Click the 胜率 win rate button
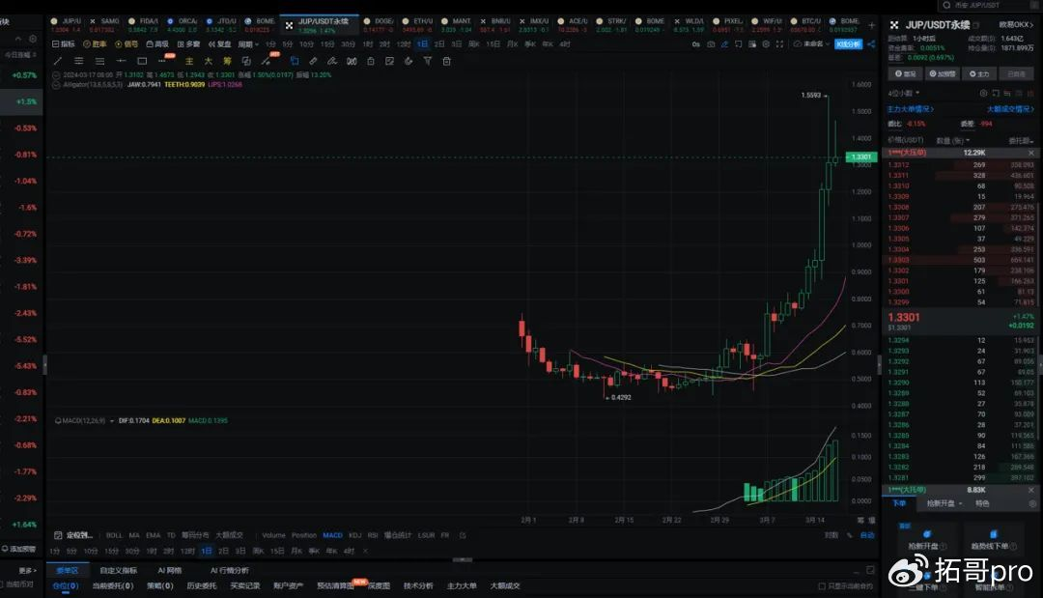 [x=95, y=44]
